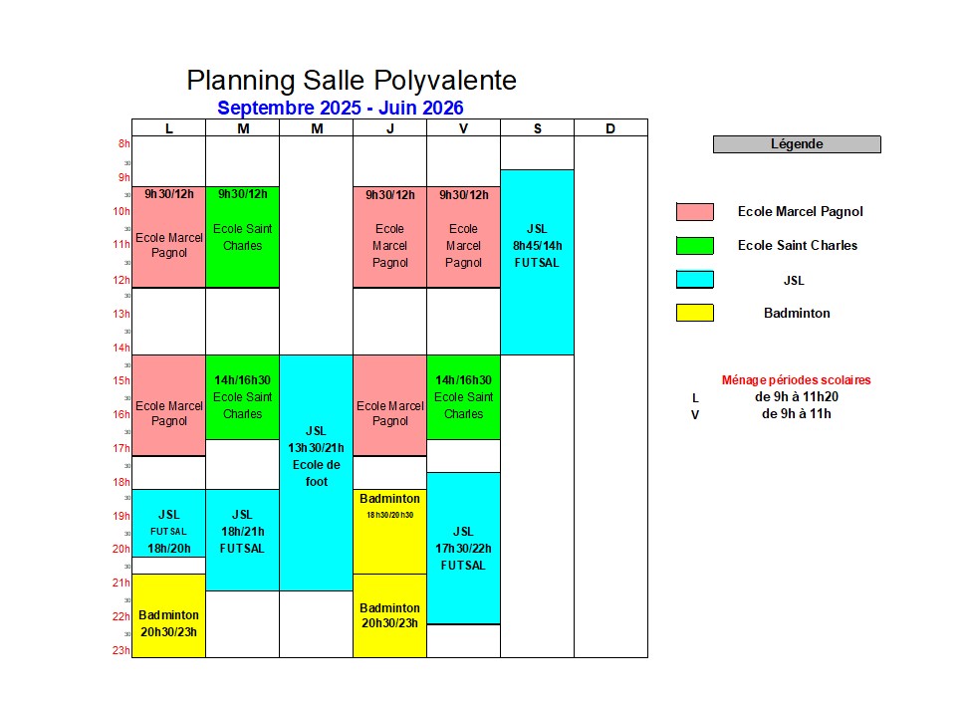Click Tuesday's JSL 18h/21h Futsal block
Image resolution: width=966 pixels, height=701 pixels.
[x=242, y=540]
